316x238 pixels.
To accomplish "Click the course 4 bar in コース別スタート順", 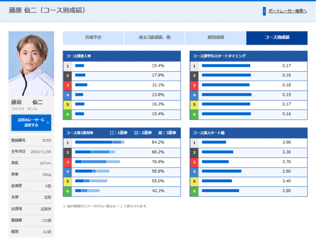I will point(222,171).
